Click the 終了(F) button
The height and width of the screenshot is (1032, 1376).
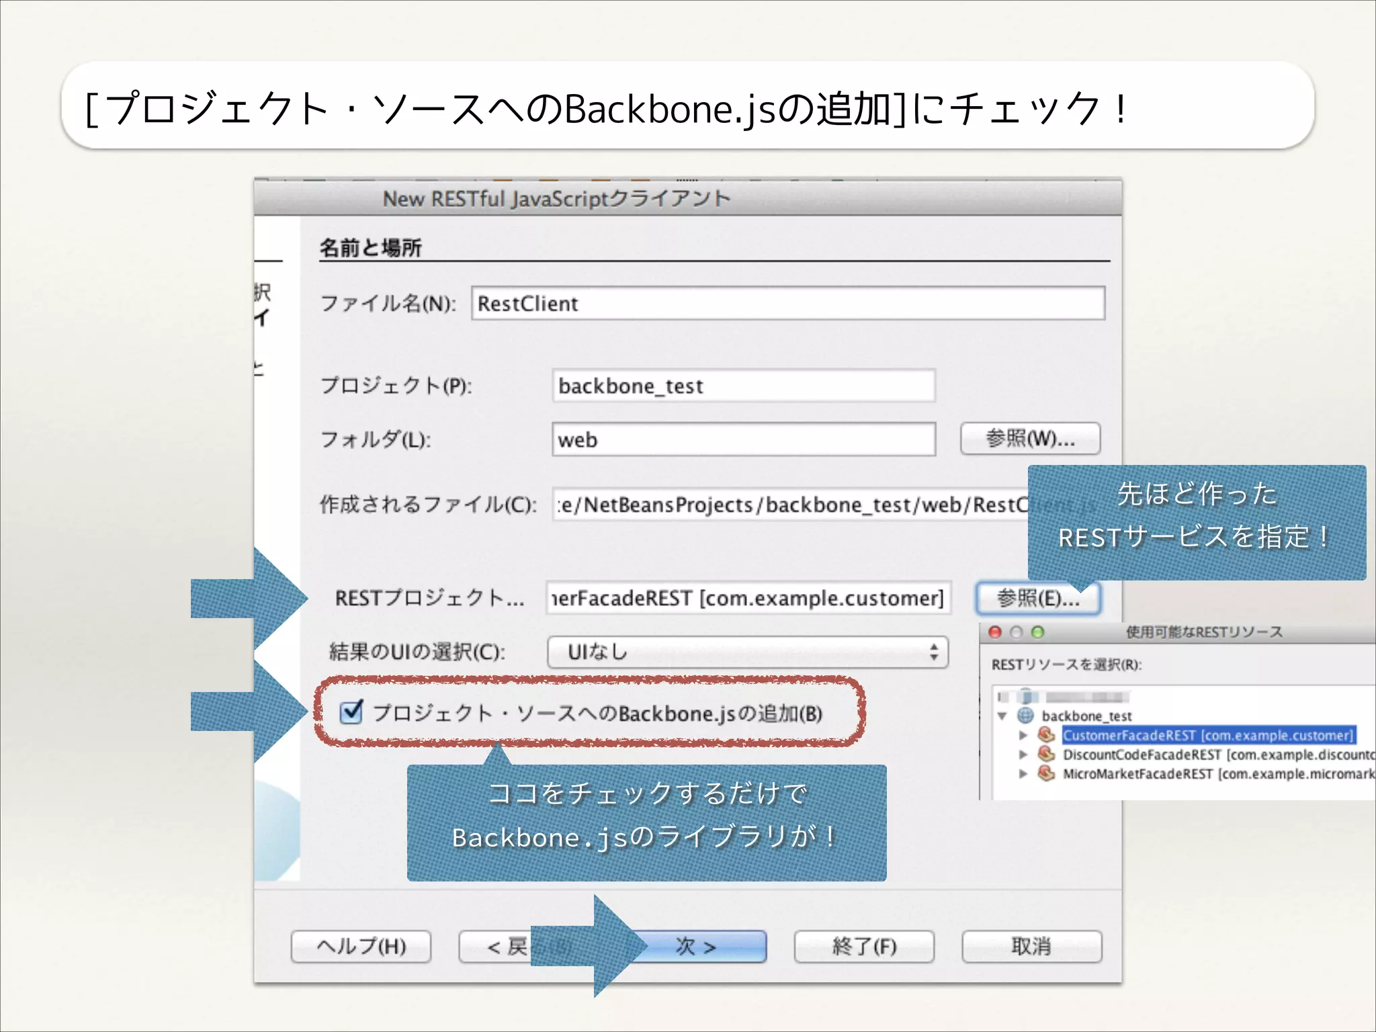tap(864, 946)
